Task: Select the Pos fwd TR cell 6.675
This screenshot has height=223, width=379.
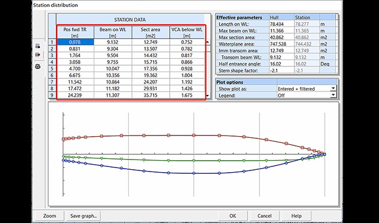Action: [75, 75]
